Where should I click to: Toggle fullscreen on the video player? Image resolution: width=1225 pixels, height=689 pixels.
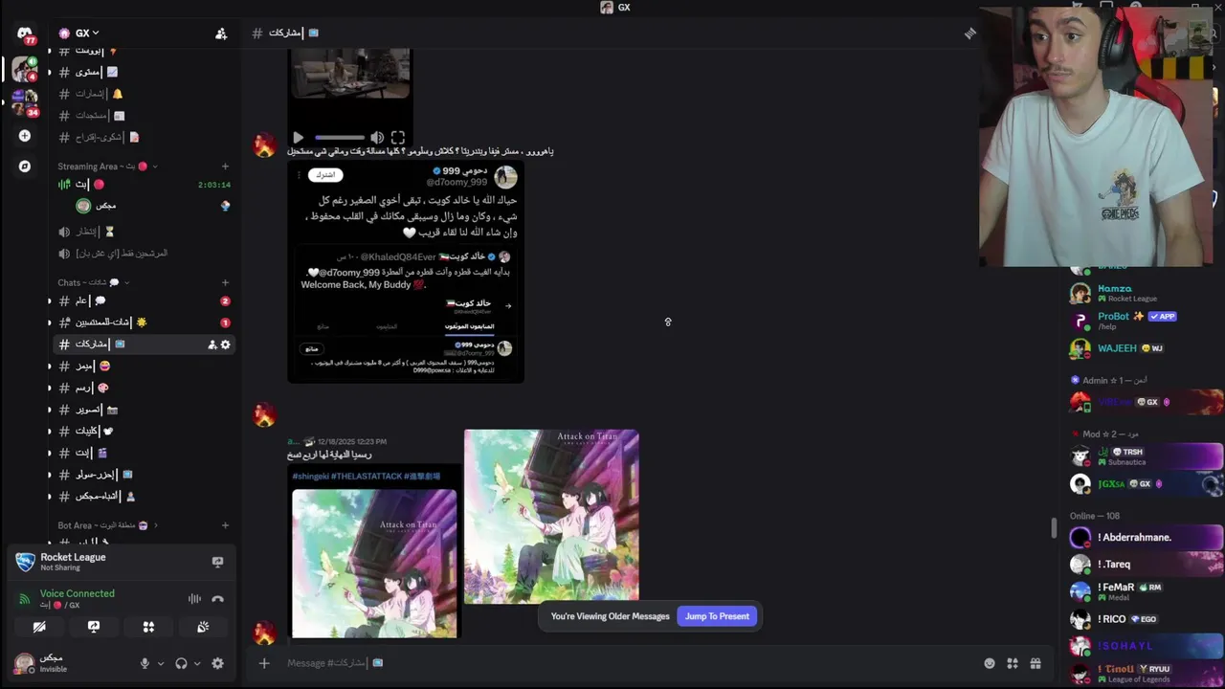coord(398,138)
